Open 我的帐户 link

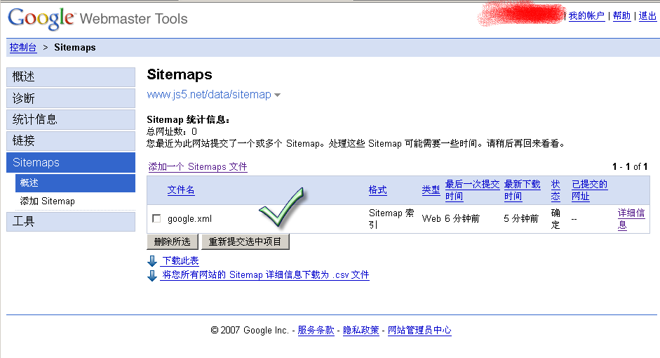[586, 16]
